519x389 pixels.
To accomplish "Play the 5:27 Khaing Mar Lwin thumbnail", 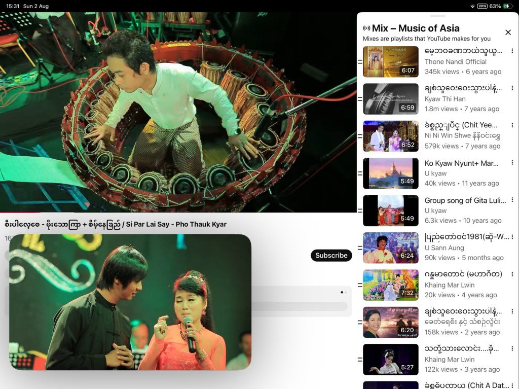I will pyautogui.click(x=391, y=359).
